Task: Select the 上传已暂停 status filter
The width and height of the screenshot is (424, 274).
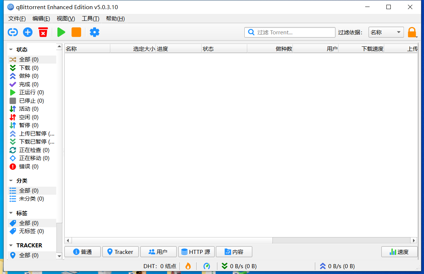Action: [x=32, y=134]
